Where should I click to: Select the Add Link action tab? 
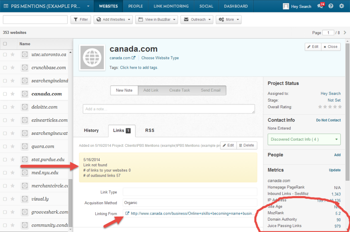(x=151, y=90)
